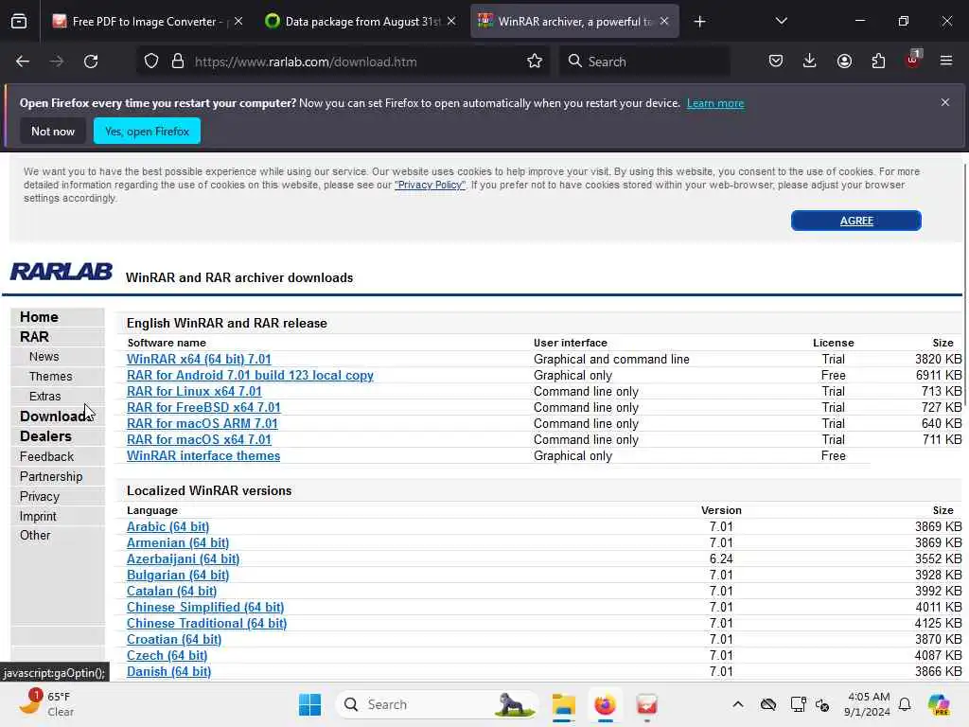Open Dealers in site sidebar

[x=45, y=436]
